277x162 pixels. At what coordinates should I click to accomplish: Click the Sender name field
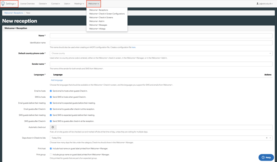click(161, 64)
